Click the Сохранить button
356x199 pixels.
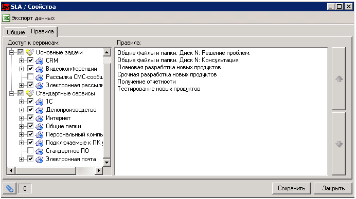coord(291,188)
